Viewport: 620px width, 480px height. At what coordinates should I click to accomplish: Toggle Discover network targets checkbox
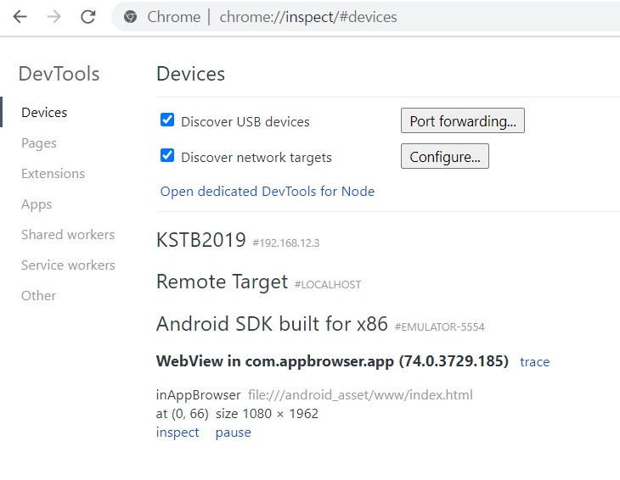point(167,155)
